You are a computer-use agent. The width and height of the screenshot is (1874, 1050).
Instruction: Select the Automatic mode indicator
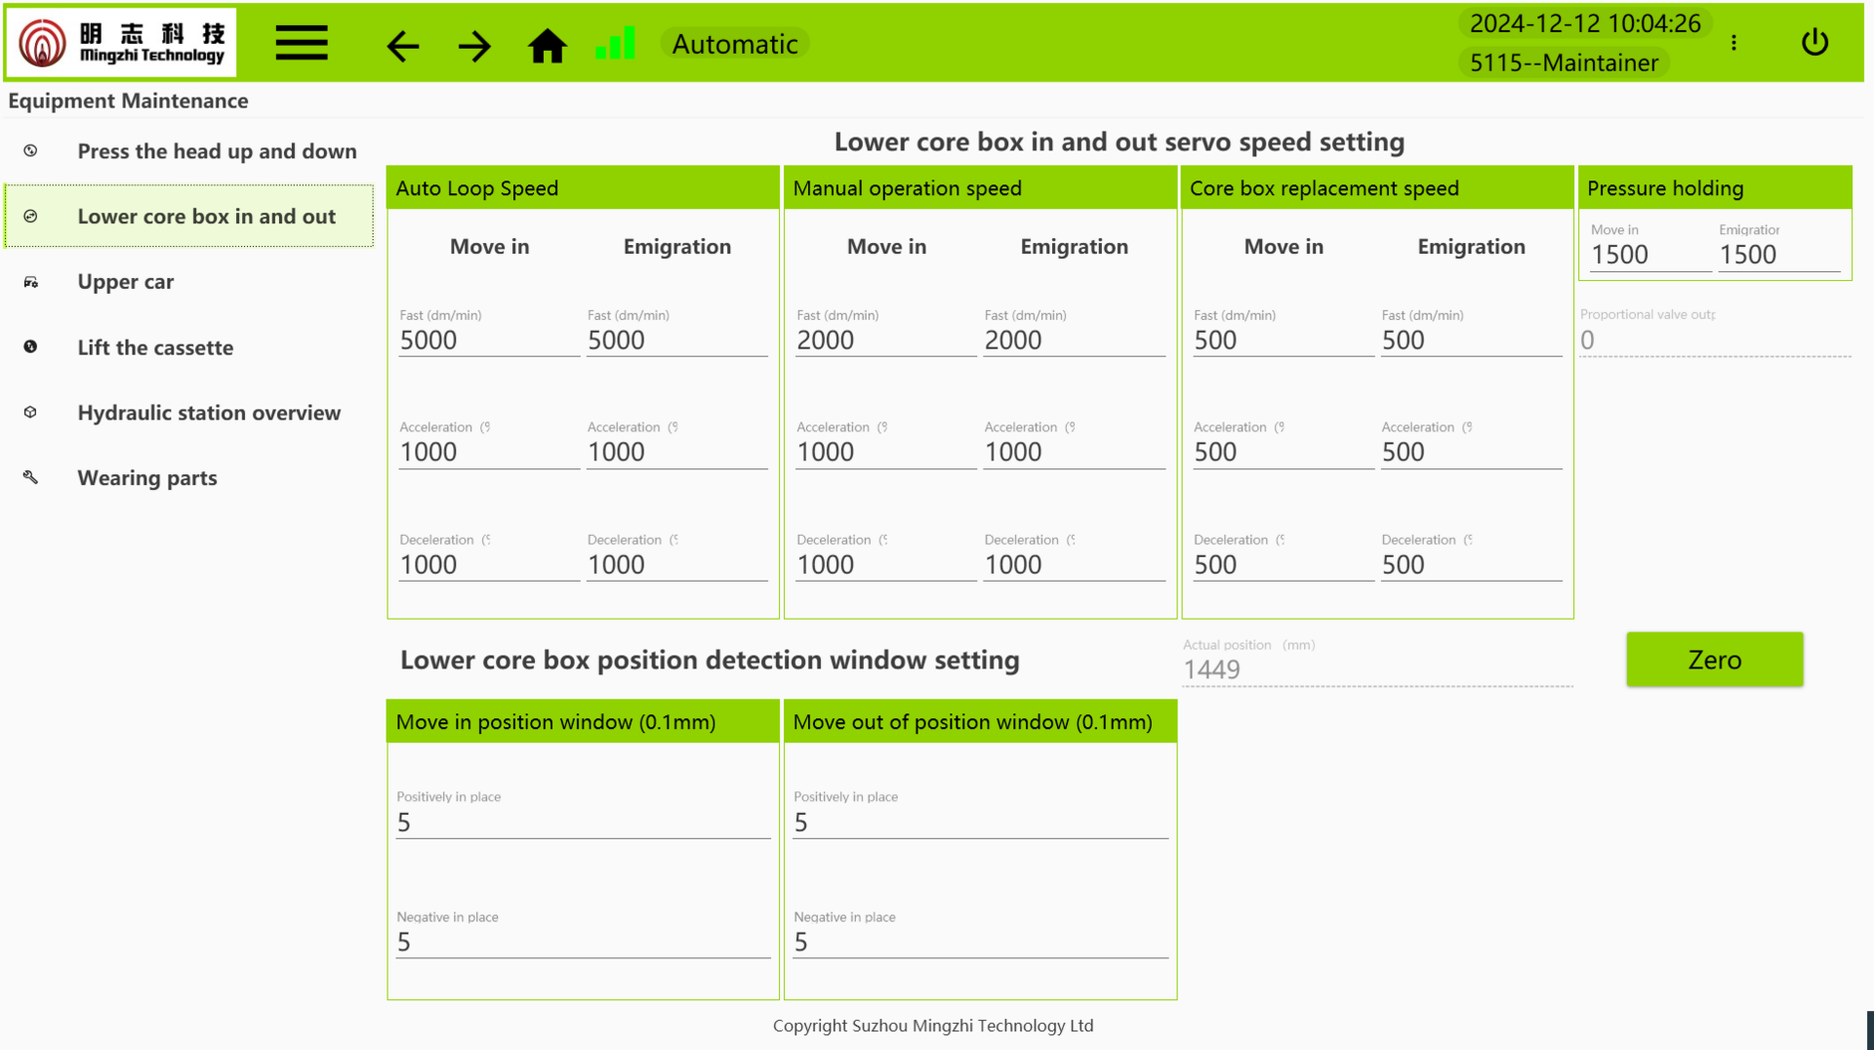click(734, 44)
